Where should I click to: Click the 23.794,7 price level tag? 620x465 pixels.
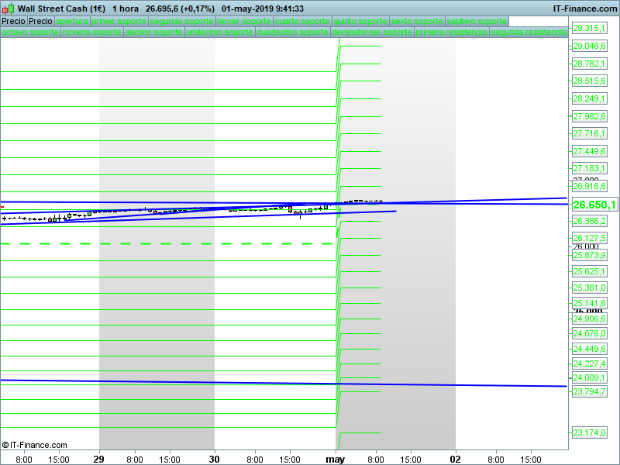coord(589,391)
